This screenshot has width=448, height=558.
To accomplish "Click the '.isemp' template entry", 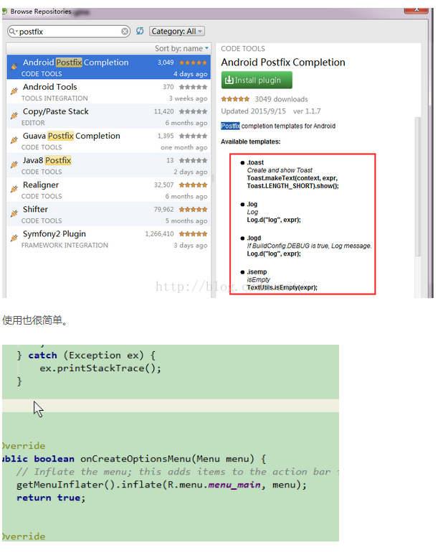I will tap(257, 271).
